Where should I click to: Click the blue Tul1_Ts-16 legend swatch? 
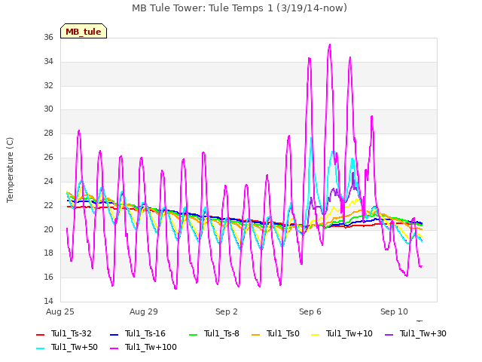pyautogui.click(x=114, y=334)
